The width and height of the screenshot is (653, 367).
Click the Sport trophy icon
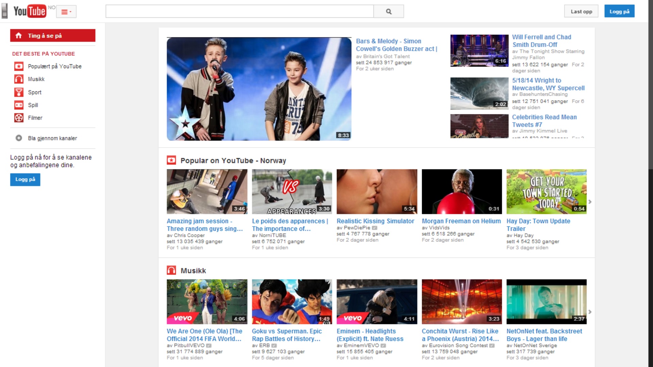point(19,92)
